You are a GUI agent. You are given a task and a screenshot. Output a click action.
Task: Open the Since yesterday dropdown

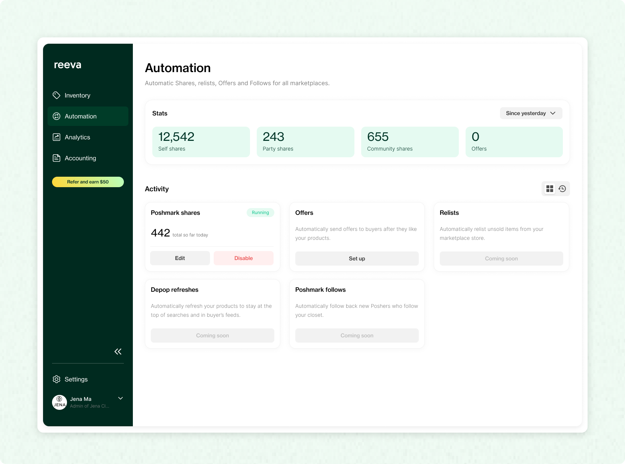click(x=531, y=113)
